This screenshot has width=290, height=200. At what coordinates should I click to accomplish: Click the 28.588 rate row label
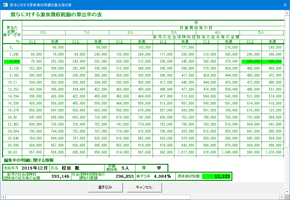click(x=13, y=145)
